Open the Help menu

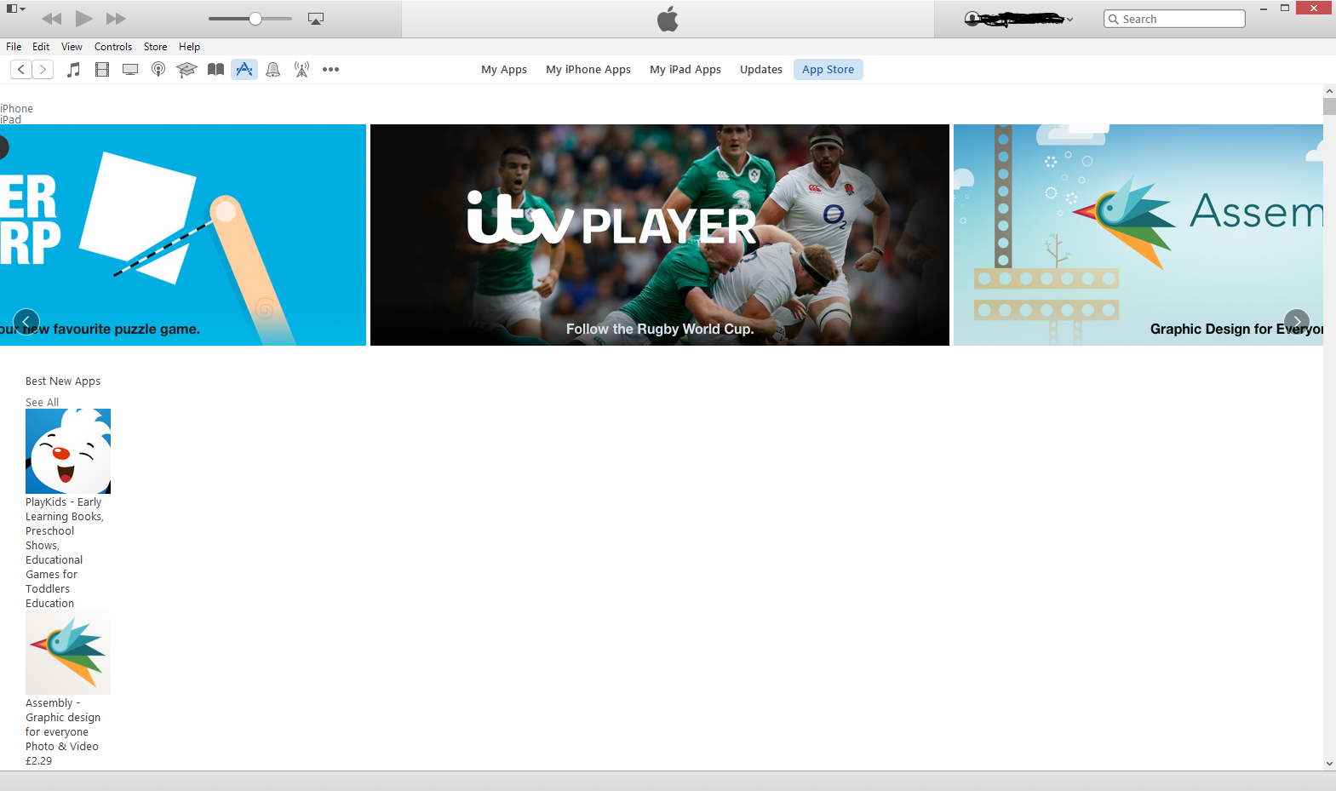pyautogui.click(x=189, y=47)
